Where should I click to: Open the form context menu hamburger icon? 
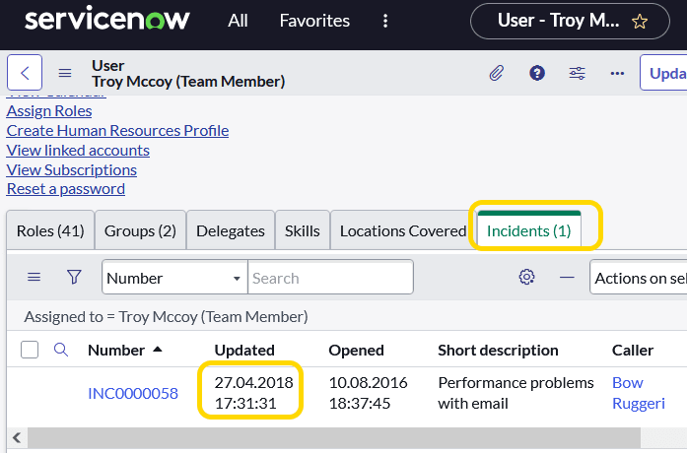[x=65, y=73]
